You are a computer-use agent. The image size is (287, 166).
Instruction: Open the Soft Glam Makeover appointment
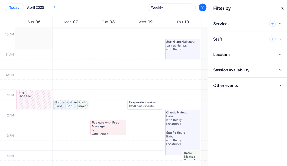point(183,49)
